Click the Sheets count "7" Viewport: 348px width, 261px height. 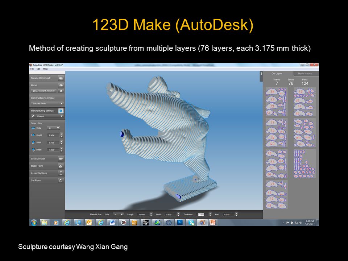tap(277, 83)
